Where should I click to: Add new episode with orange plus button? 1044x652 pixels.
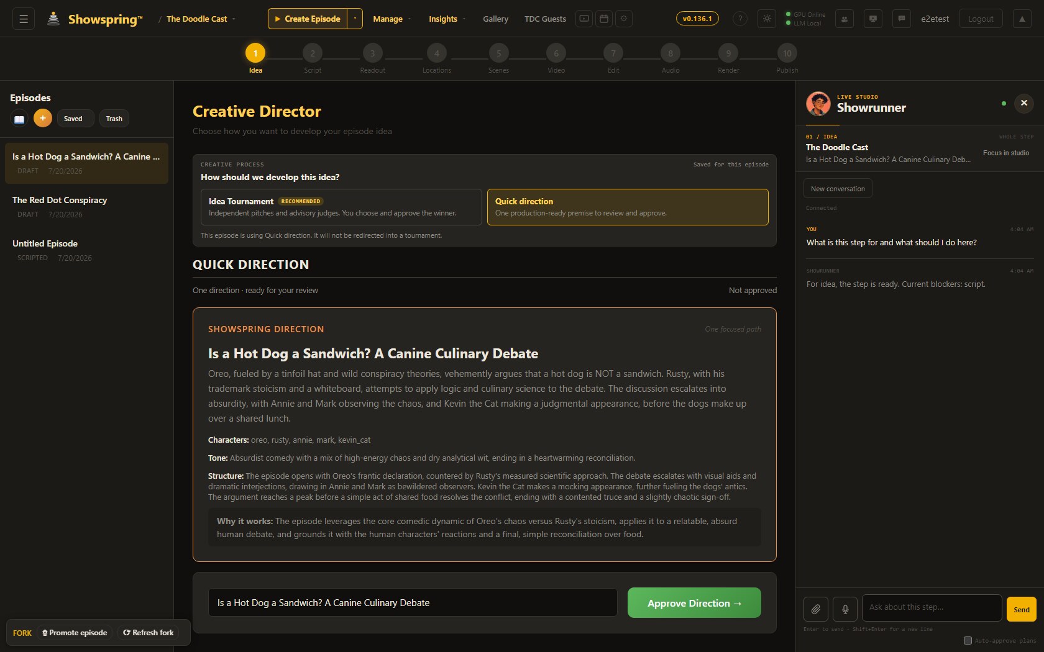click(x=43, y=118)
